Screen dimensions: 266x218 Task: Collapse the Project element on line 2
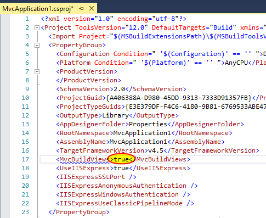37,27
